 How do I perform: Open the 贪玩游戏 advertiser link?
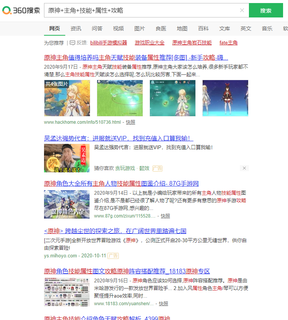pos(125,169)
